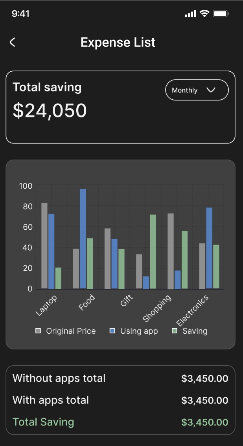
Task: Tap the Without apps total row
Action: 120,378
